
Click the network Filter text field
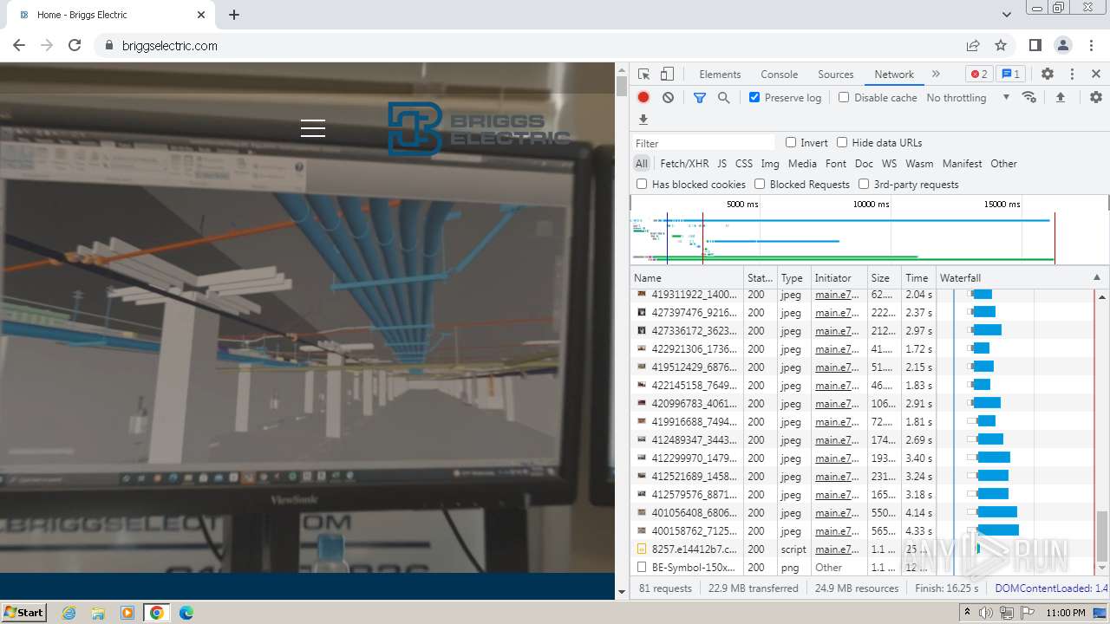[703, 143]
